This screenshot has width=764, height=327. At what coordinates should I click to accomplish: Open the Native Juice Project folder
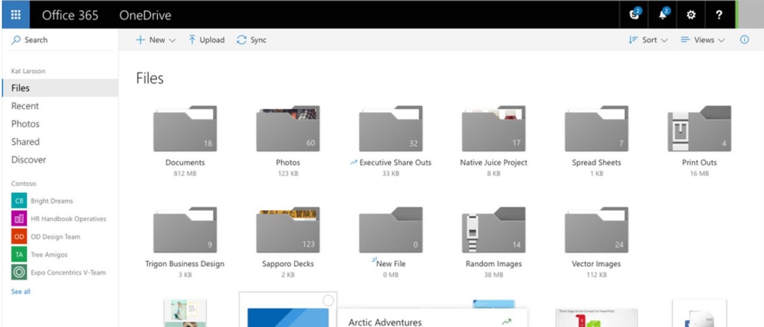pos(494,129)
